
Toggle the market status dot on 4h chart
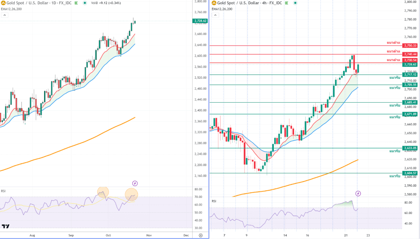[296, 3]
